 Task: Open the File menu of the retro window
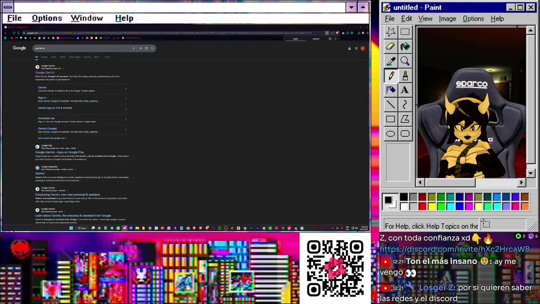pos(14,18)
